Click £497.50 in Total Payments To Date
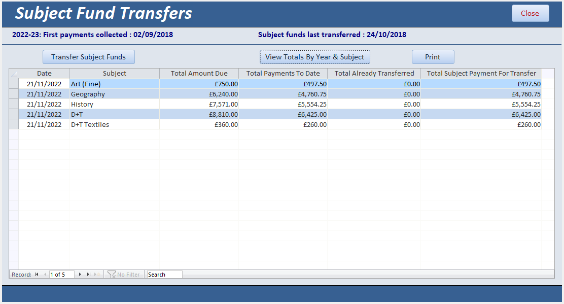 coord(283,84)
